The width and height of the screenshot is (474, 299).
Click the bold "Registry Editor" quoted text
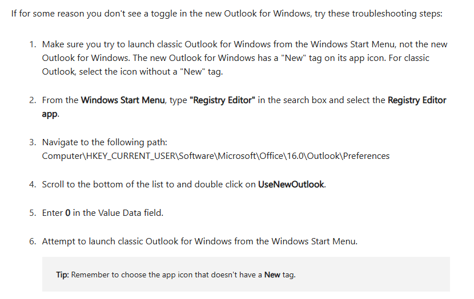pos(222,100)
